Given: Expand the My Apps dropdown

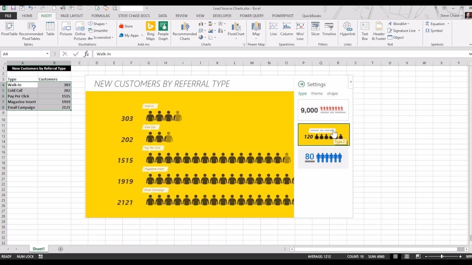Looking at the screenshot, I should pyautogui.click(x=142, y=36).
